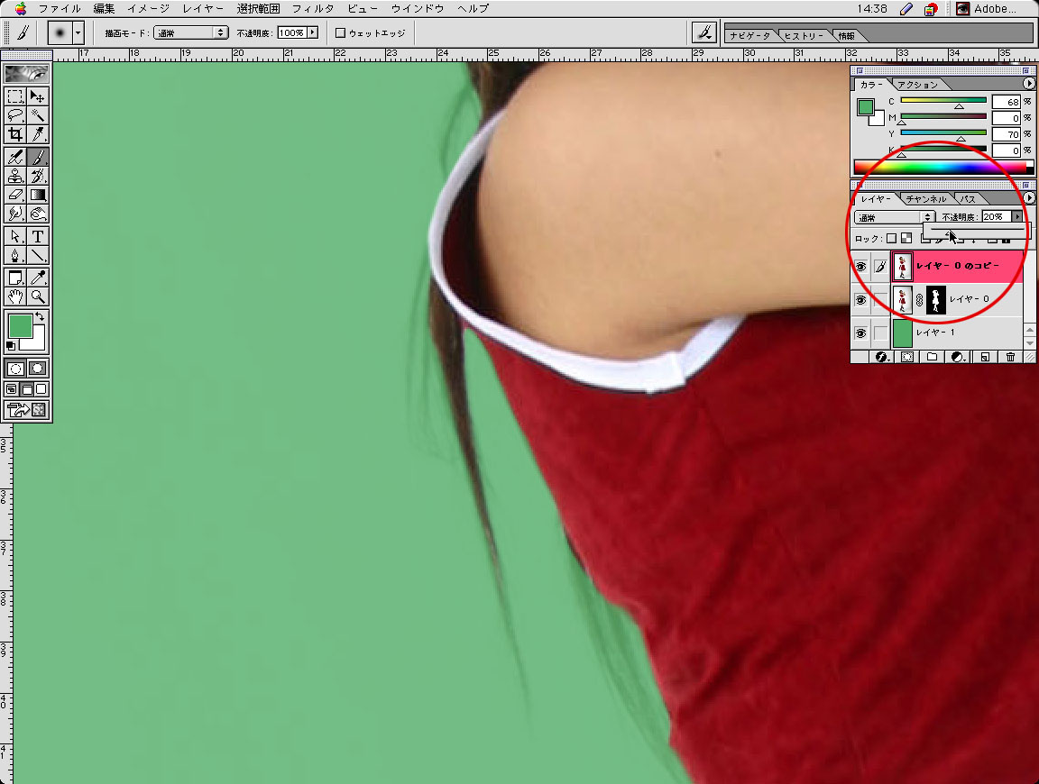
Task: Open the ヒストリー tab in the palette well
Action: [804, 36]
